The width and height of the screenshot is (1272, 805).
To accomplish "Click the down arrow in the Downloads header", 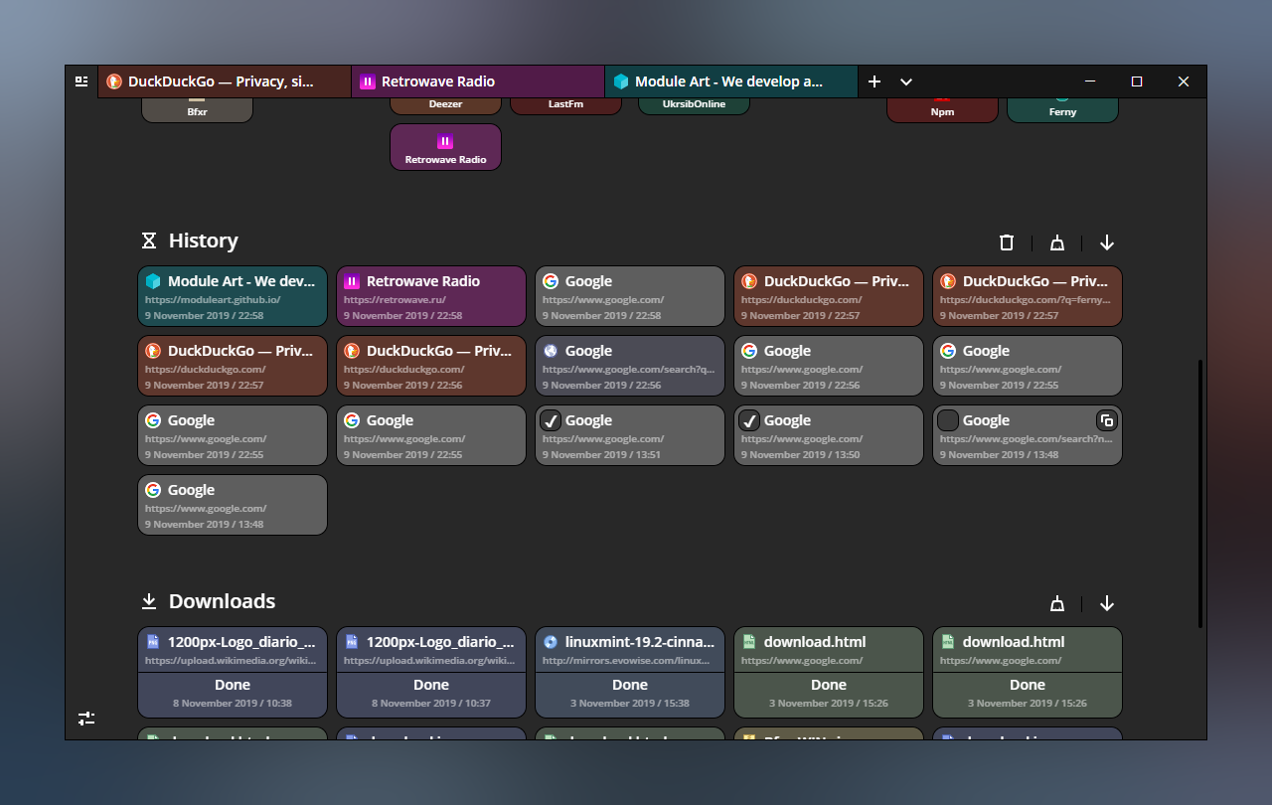I will click(x=1107, y=602).
